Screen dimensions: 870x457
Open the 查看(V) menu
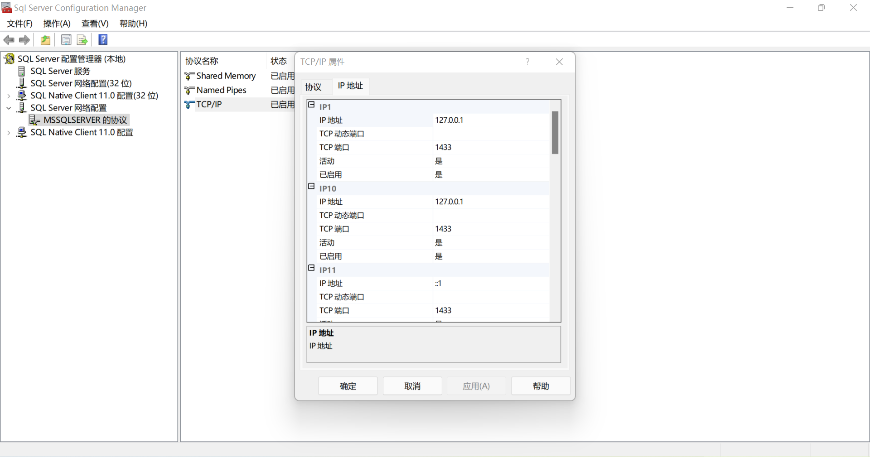(95, 24)
